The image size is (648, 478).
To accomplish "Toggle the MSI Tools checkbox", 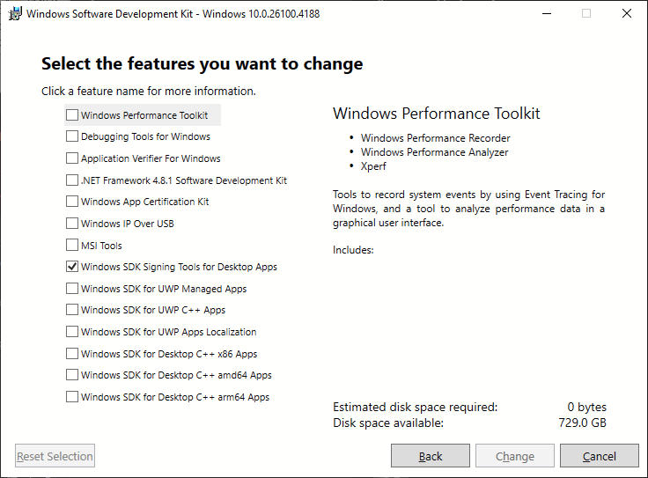I will coord(72,245).
